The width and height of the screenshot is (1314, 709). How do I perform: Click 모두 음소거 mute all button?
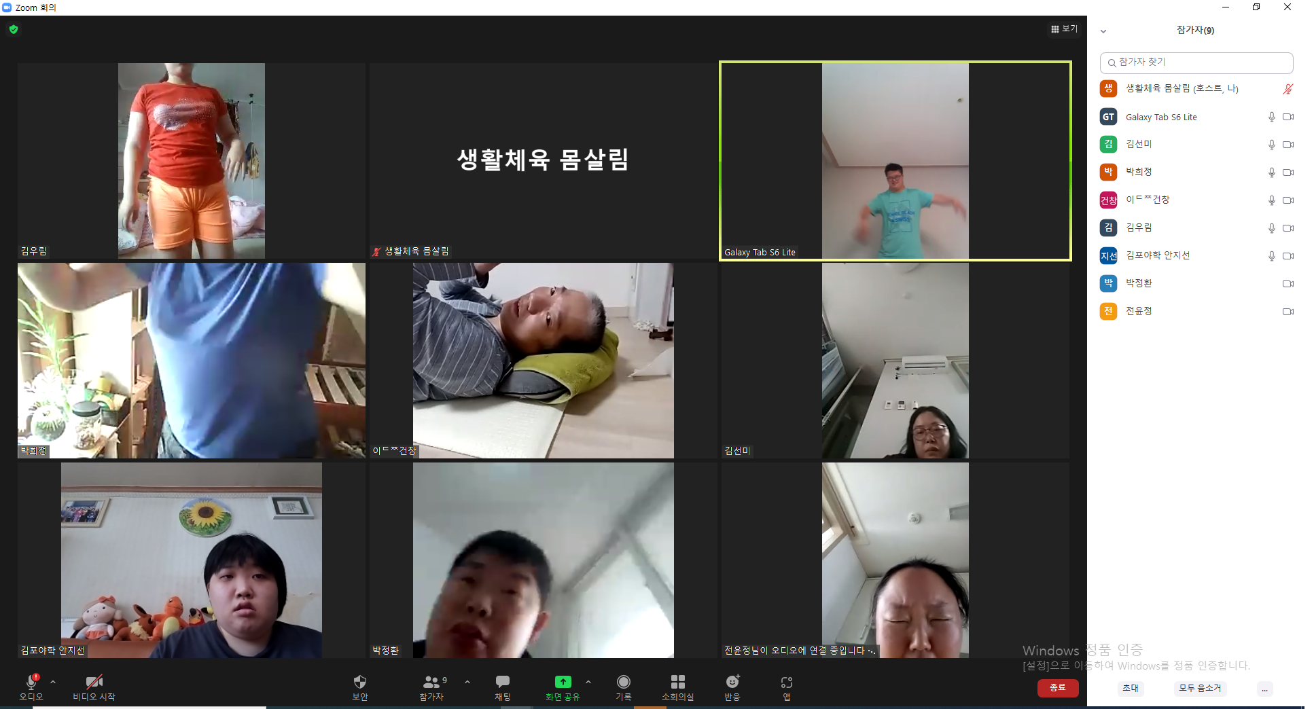pos(1200,688)
